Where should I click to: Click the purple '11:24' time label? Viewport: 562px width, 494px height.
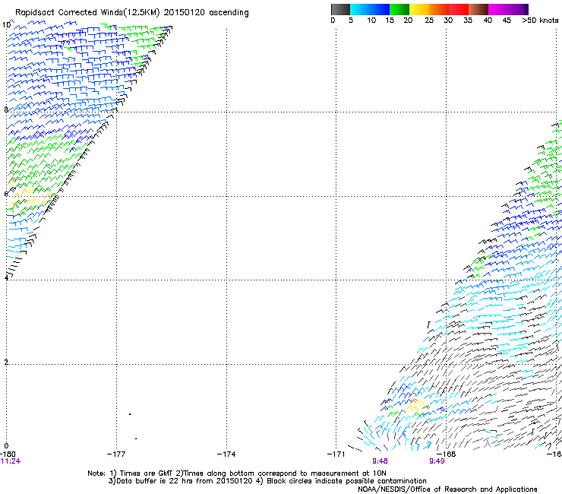11,461
